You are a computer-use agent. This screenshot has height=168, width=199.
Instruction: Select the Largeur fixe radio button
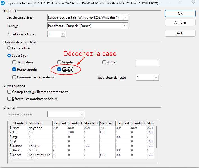[9, 48]
